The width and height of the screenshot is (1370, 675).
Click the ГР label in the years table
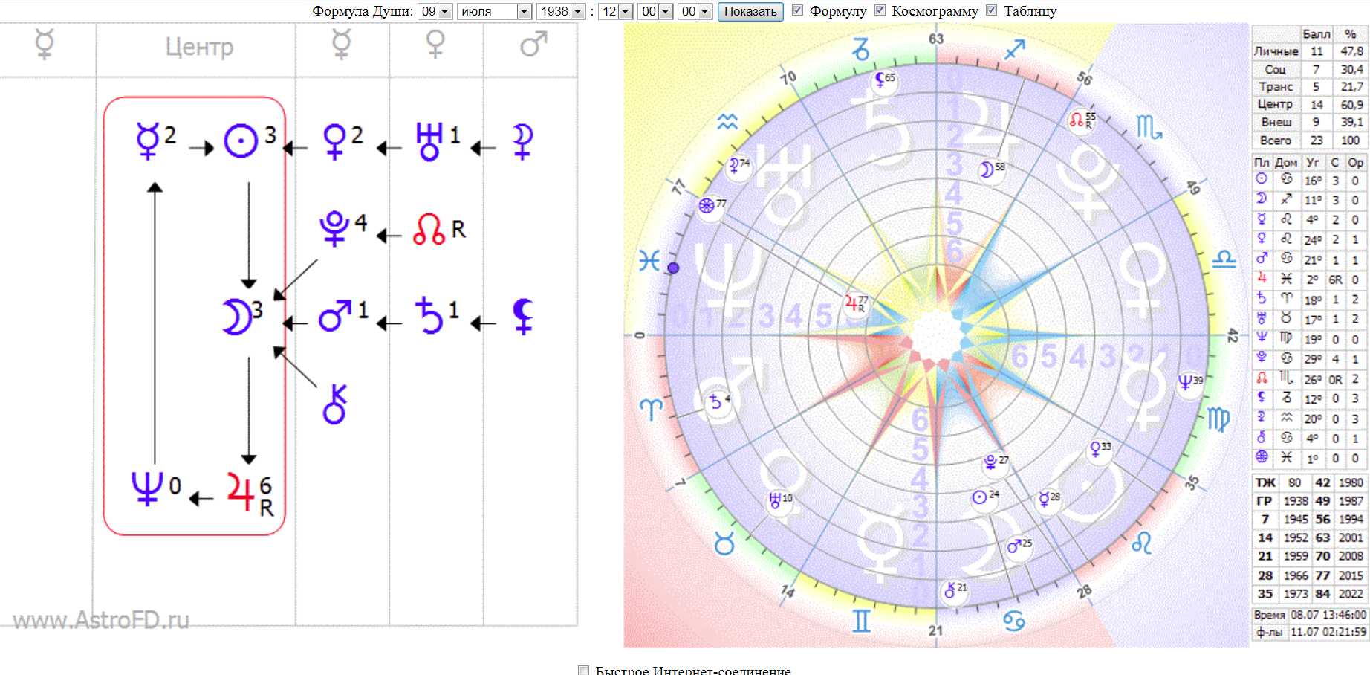click(x=1265, y=501)
